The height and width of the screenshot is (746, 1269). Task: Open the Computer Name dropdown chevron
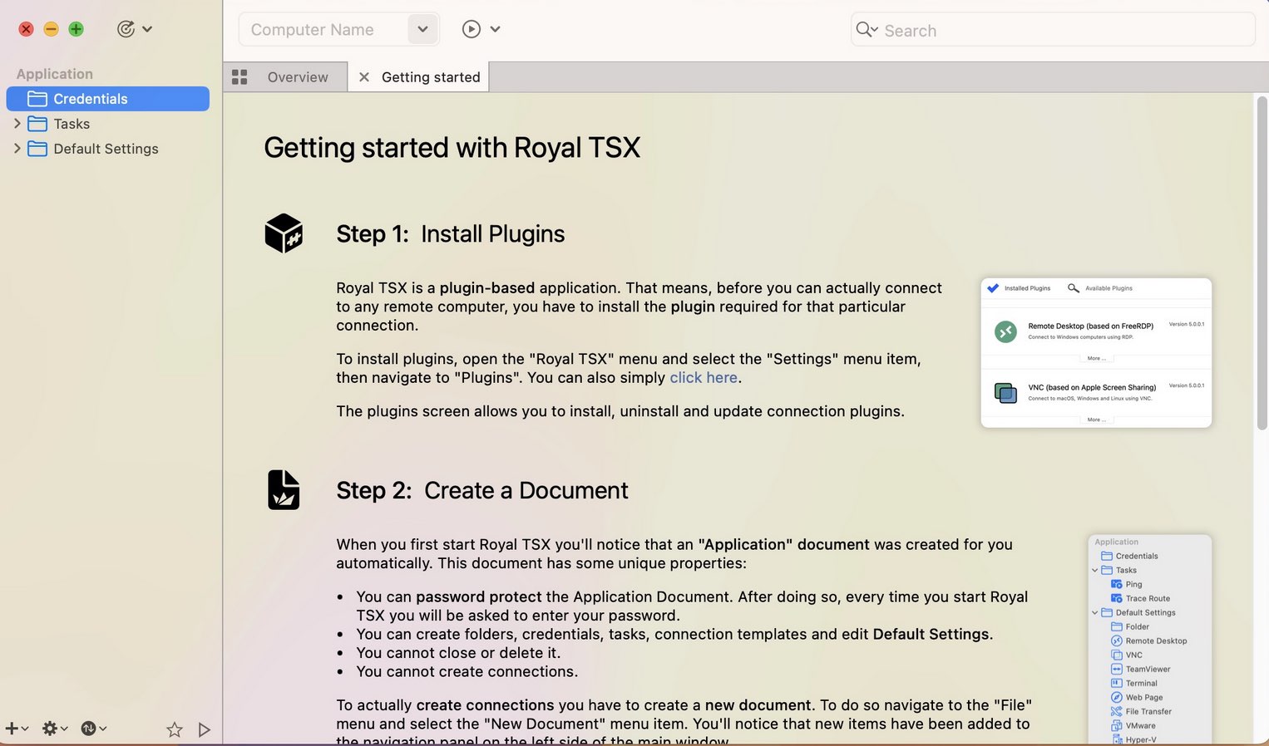[x=422, y=30]
